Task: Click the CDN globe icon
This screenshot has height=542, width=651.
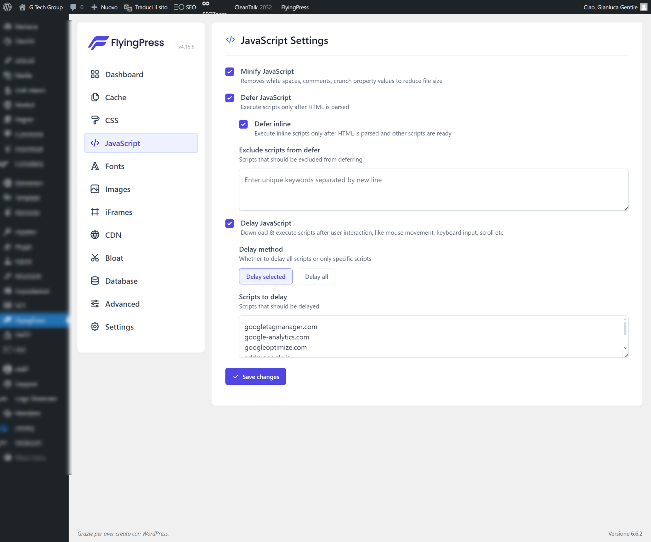Action: coord(95,235)
